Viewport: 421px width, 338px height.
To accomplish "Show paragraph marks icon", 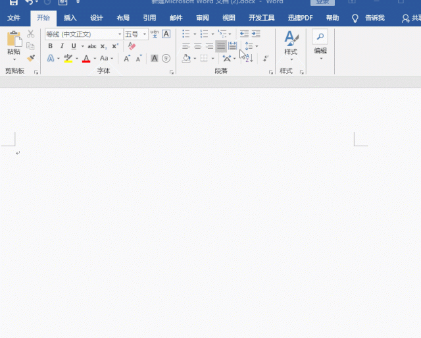I will [x=266, y=58].
